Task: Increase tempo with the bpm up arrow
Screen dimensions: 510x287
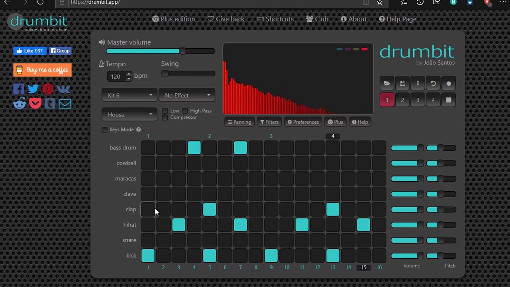Action: [128, 74]
